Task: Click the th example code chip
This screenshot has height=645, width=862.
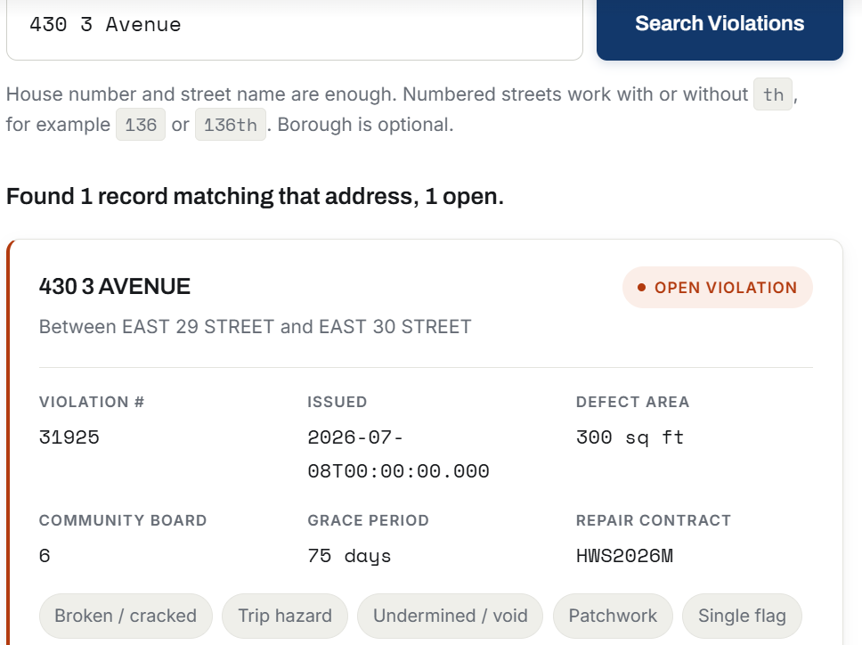Action: pos(773,94)
